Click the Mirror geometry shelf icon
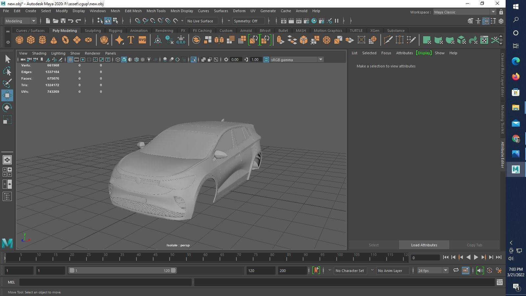Image resolution: width=526 pixels, height=296 pixels. (219, 40)
